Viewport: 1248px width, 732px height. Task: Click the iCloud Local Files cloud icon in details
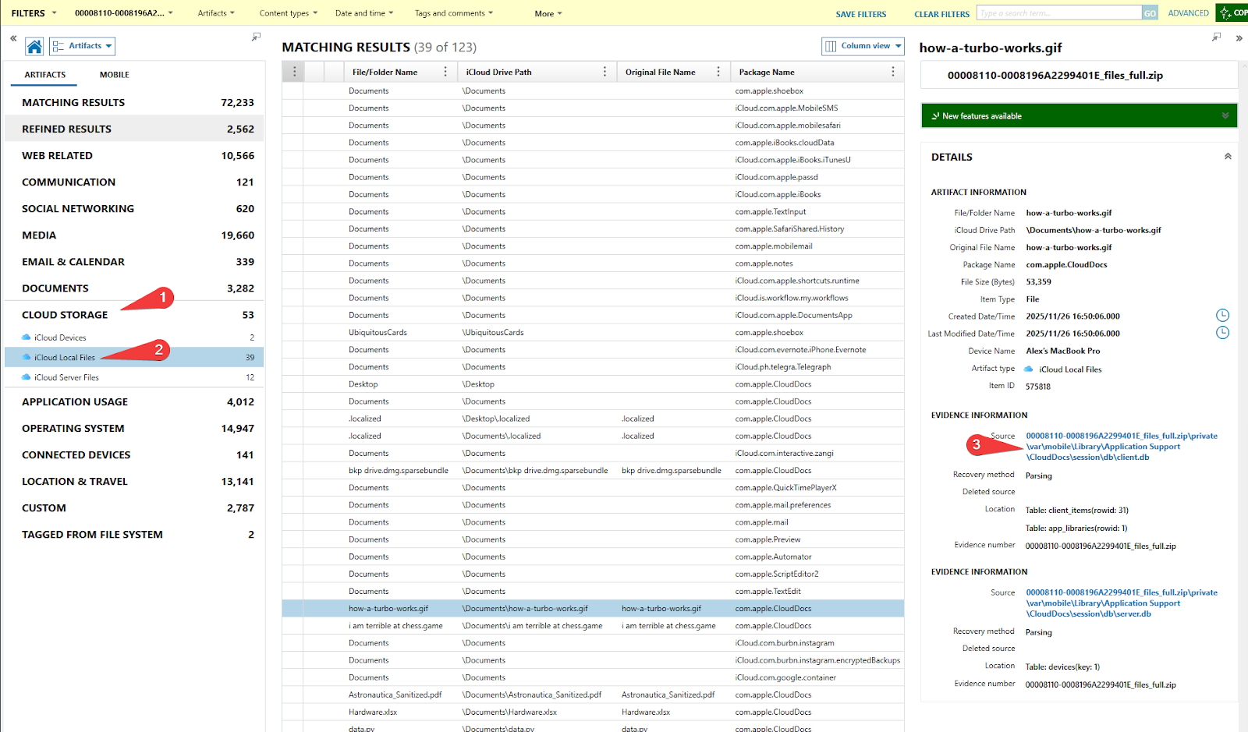point(1029,369)
